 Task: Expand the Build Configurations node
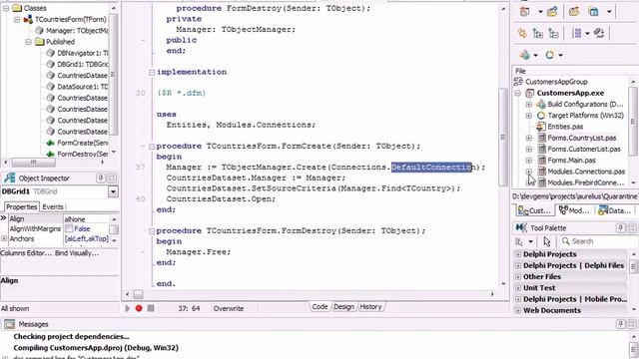click(x=529, y=104)
